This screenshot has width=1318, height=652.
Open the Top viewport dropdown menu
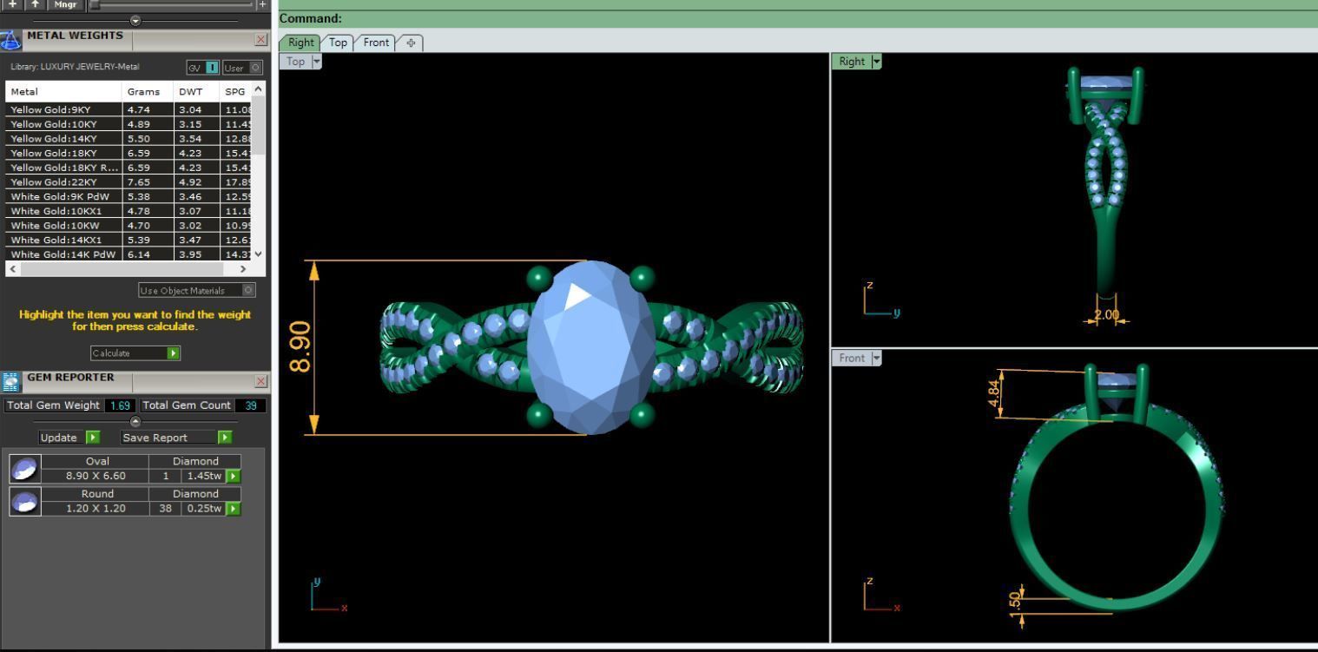click(316, 61)
